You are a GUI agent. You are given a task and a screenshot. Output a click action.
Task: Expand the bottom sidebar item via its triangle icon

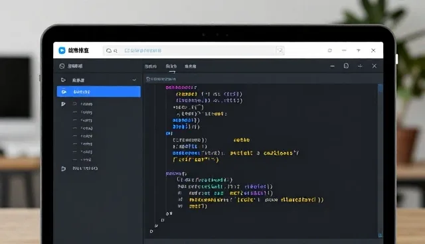point(63,168)
